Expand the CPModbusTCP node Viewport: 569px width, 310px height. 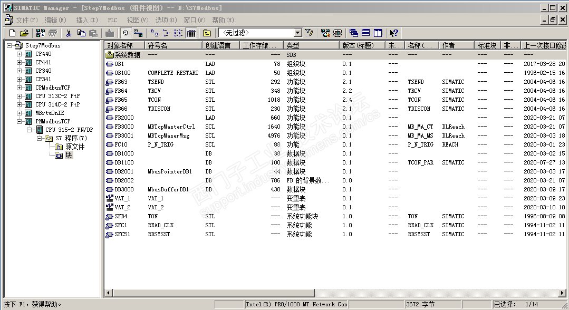(19, 88)
